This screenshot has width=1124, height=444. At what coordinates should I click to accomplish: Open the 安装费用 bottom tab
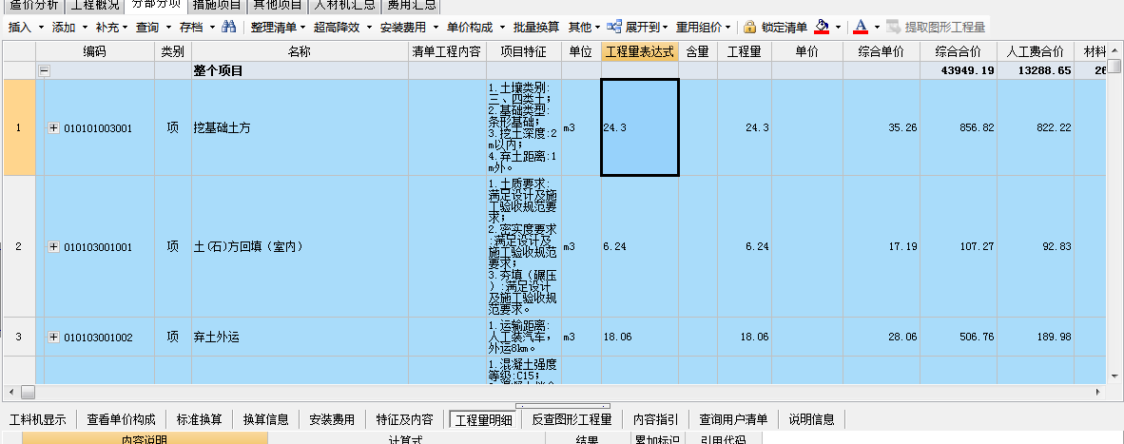tap(332, 419)
